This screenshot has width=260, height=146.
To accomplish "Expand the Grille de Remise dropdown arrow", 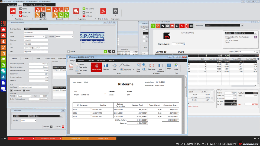I will point(103,16).
